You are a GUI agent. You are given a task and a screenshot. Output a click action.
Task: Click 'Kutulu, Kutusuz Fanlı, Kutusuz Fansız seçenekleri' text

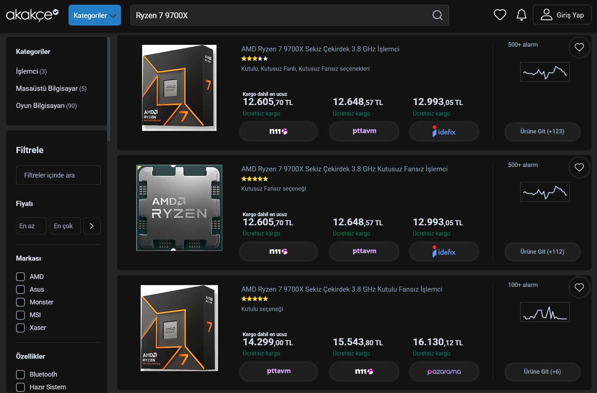tap(305, 69)
